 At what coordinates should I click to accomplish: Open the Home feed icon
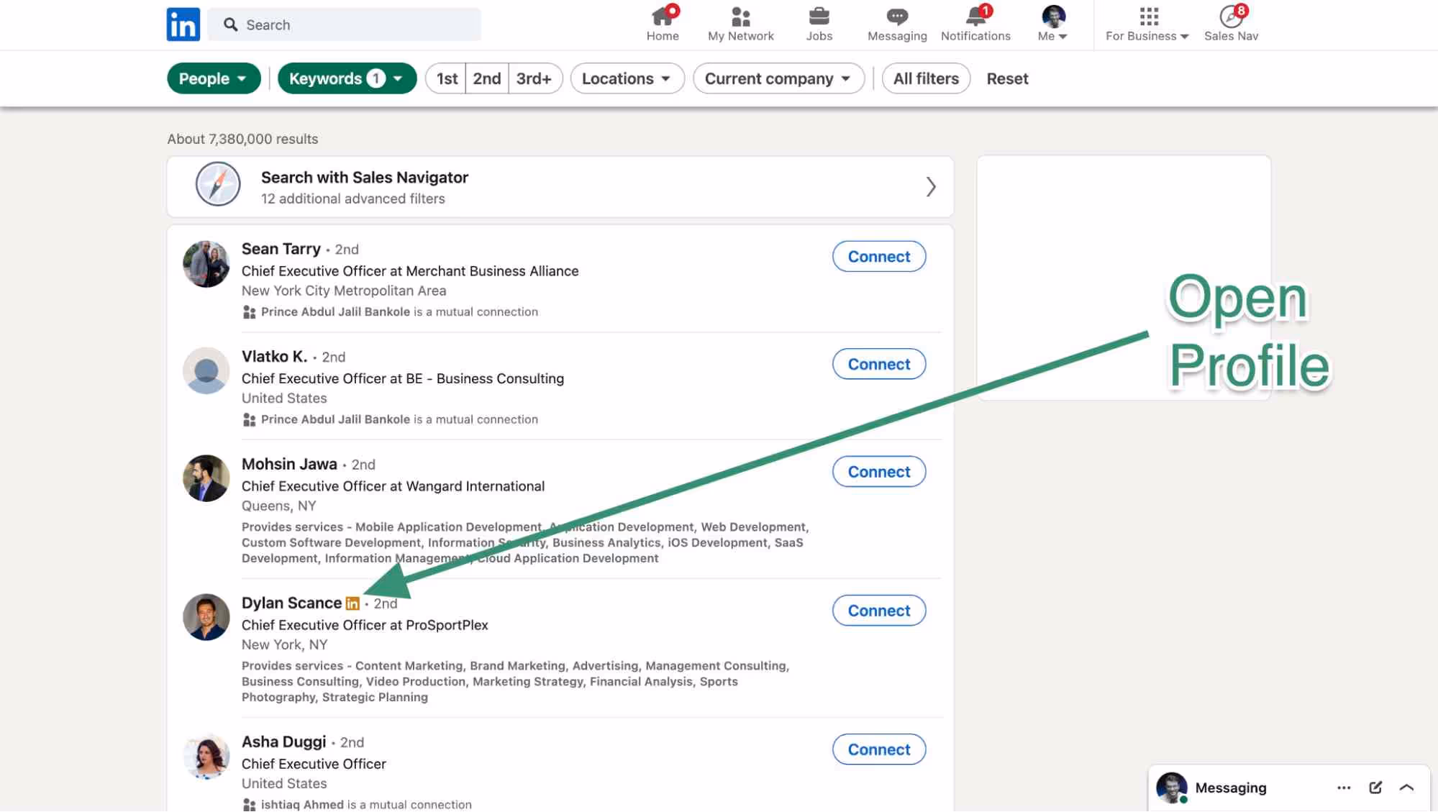pyautogui.click(x=662, y=18)
